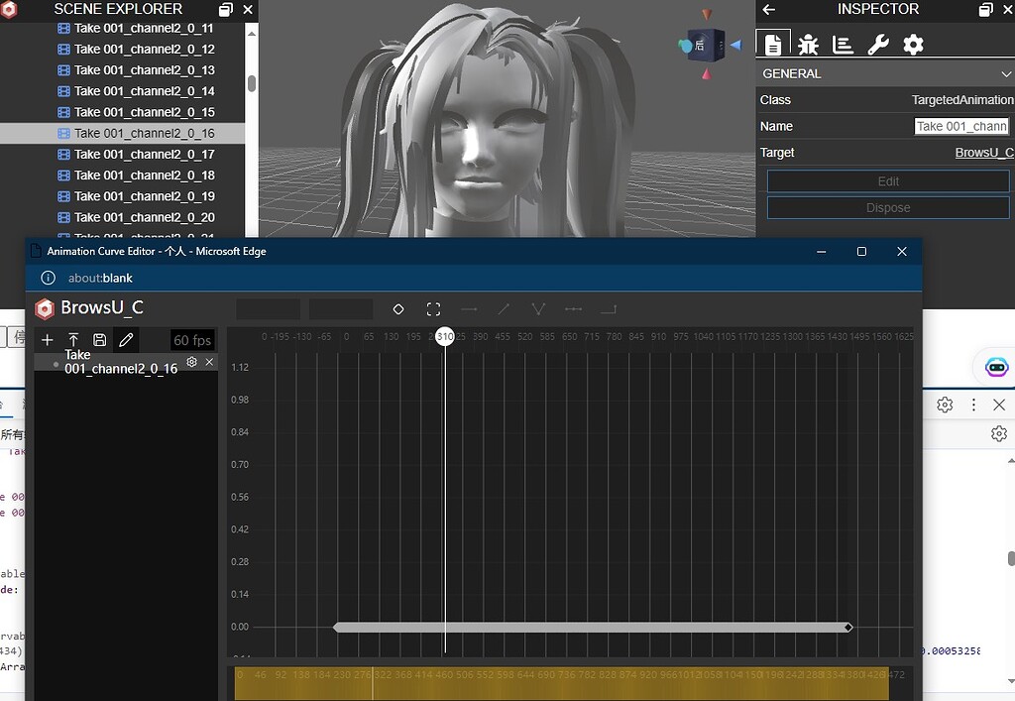This screenshot has width=1015, height=701.
Task: Frame the curve canvas with the brackets icon
Action: (433, 308)
